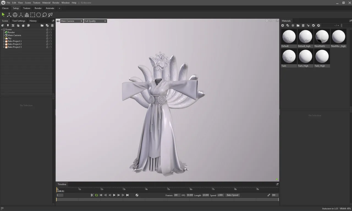352x211 pixels.
Task: Toggle lock on the Render object
Action: (x=47, y=32)
